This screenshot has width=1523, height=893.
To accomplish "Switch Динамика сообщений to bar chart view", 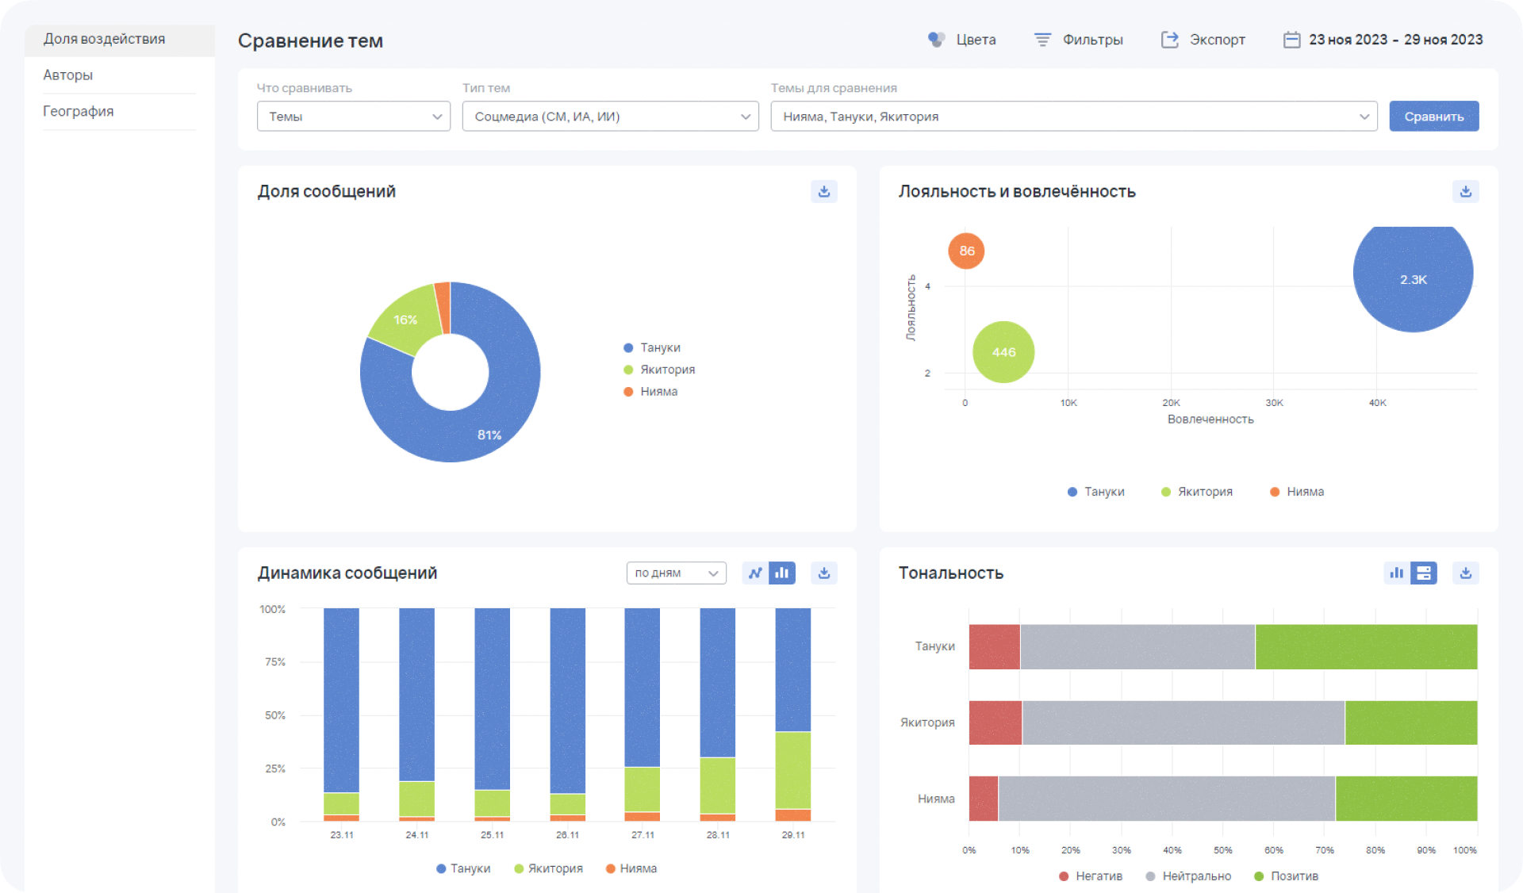I will pos(782,573).
